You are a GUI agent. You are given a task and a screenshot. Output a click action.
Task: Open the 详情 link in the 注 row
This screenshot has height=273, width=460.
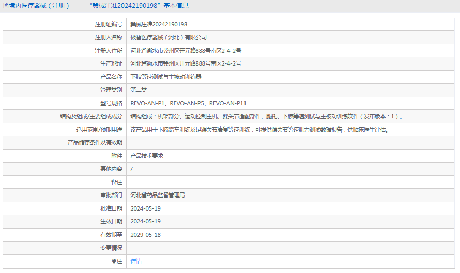pyautogui.click(x=136, y=261)
